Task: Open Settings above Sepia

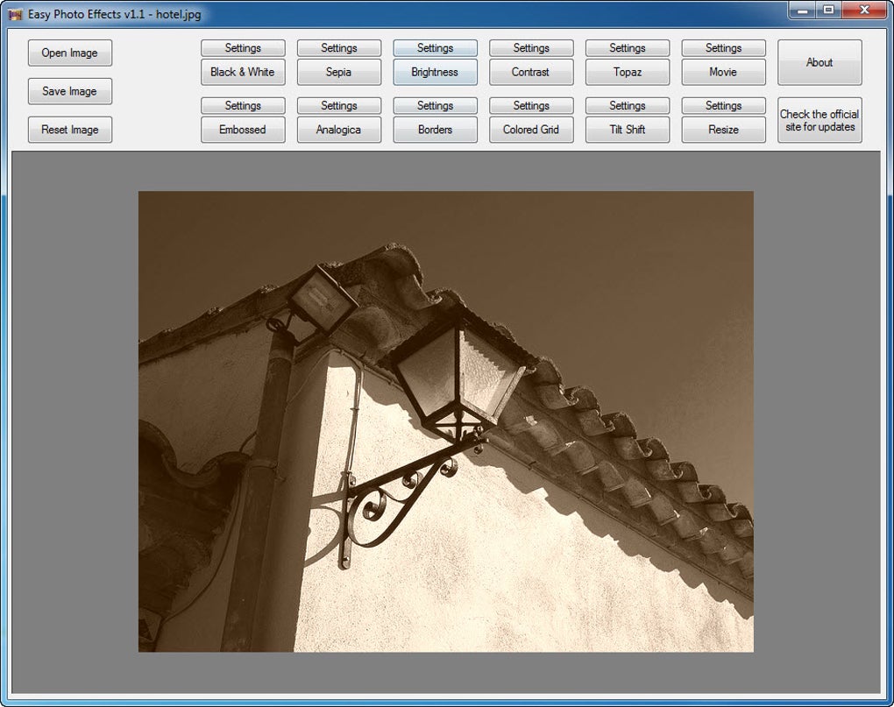Action: (x=339, y=48)
